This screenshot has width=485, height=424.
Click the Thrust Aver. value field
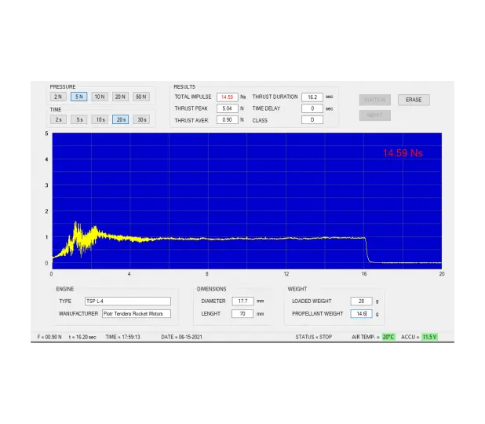[228, 120]
